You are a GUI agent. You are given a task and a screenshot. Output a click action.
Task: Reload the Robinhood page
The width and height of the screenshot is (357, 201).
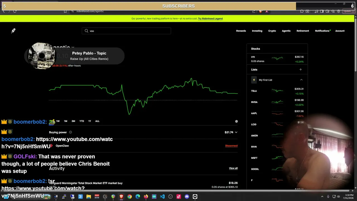click(x=15, y=11)
